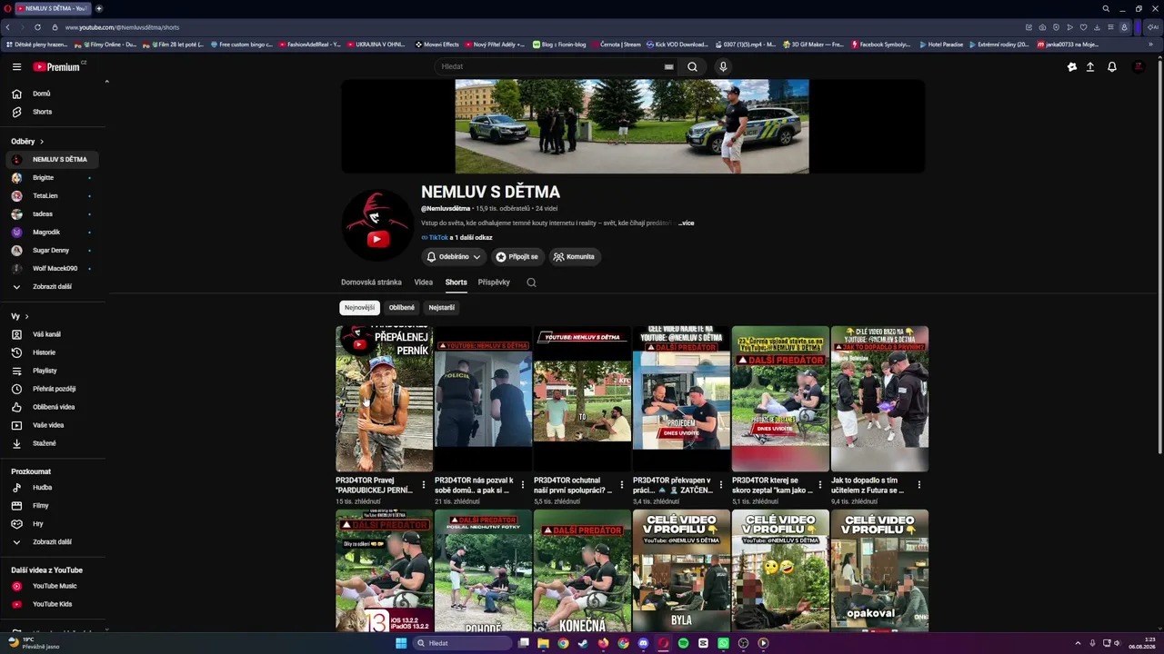1164x654 pixels.
Task: Switch to the Příspěvky channel tab
Action: [494, 282]
